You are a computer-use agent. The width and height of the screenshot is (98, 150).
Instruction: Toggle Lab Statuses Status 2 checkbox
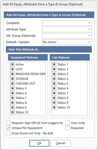pyautogui.click(x=54, y=69)
